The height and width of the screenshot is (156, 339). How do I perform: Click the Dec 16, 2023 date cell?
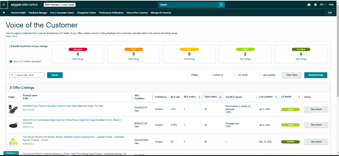coord(265,142)
